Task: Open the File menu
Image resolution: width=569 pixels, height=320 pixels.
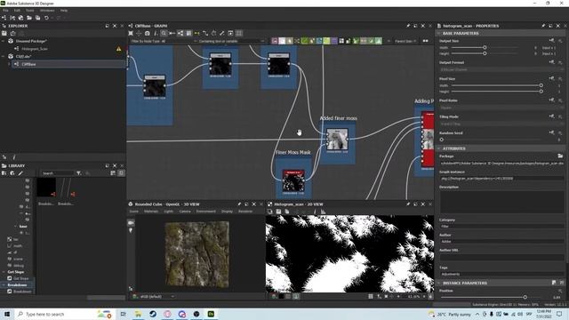Action: [5, 11]
